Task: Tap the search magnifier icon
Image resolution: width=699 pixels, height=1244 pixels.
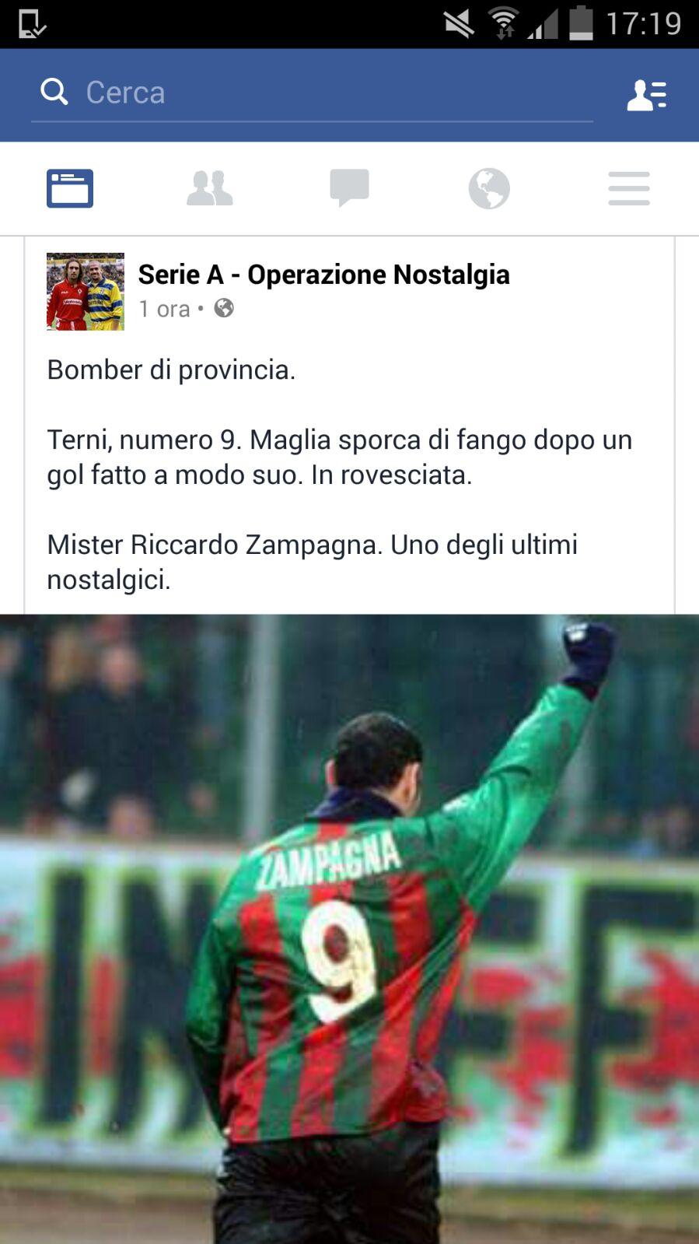Action: 54,92
